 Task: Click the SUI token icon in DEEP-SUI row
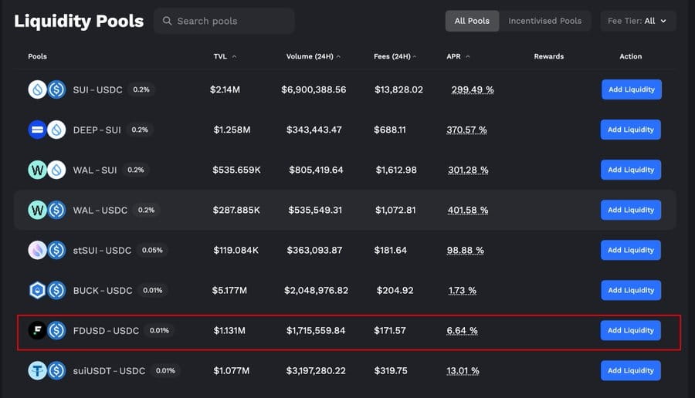click(x=56, y=130)
